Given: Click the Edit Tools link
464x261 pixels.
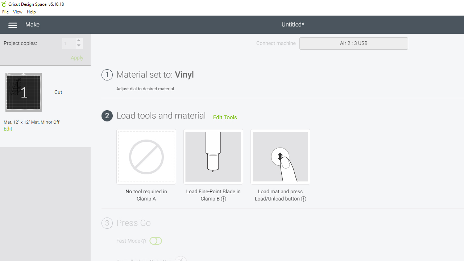Looking at the screenshot, I should click(225, 117).
